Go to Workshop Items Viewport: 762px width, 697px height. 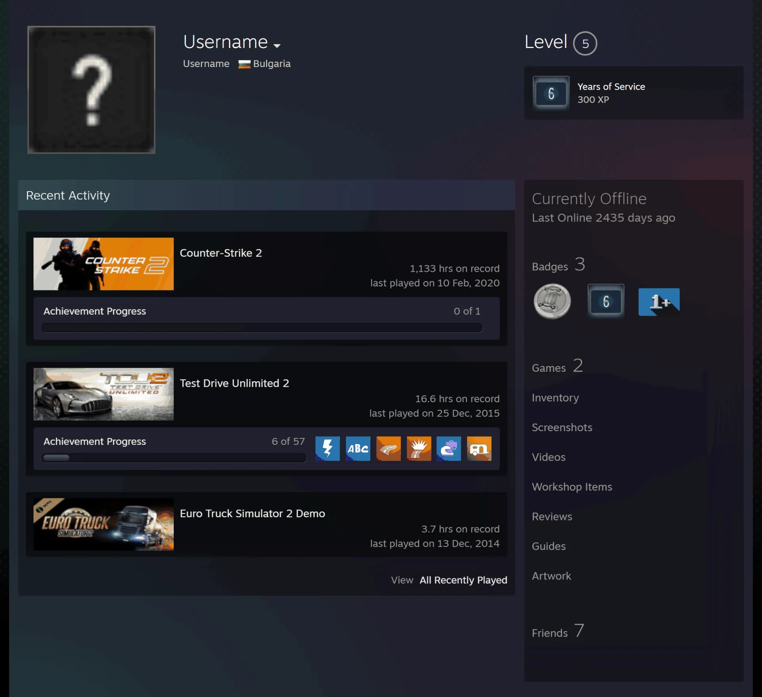tap(572, 487)
